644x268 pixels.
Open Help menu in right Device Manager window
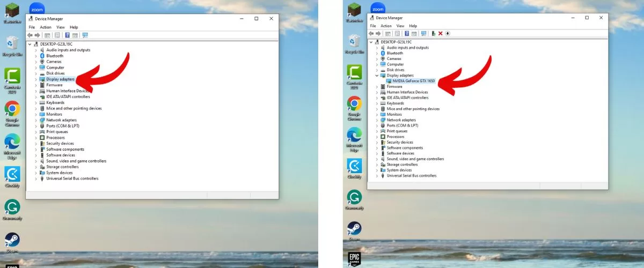[x=413, y=26]
